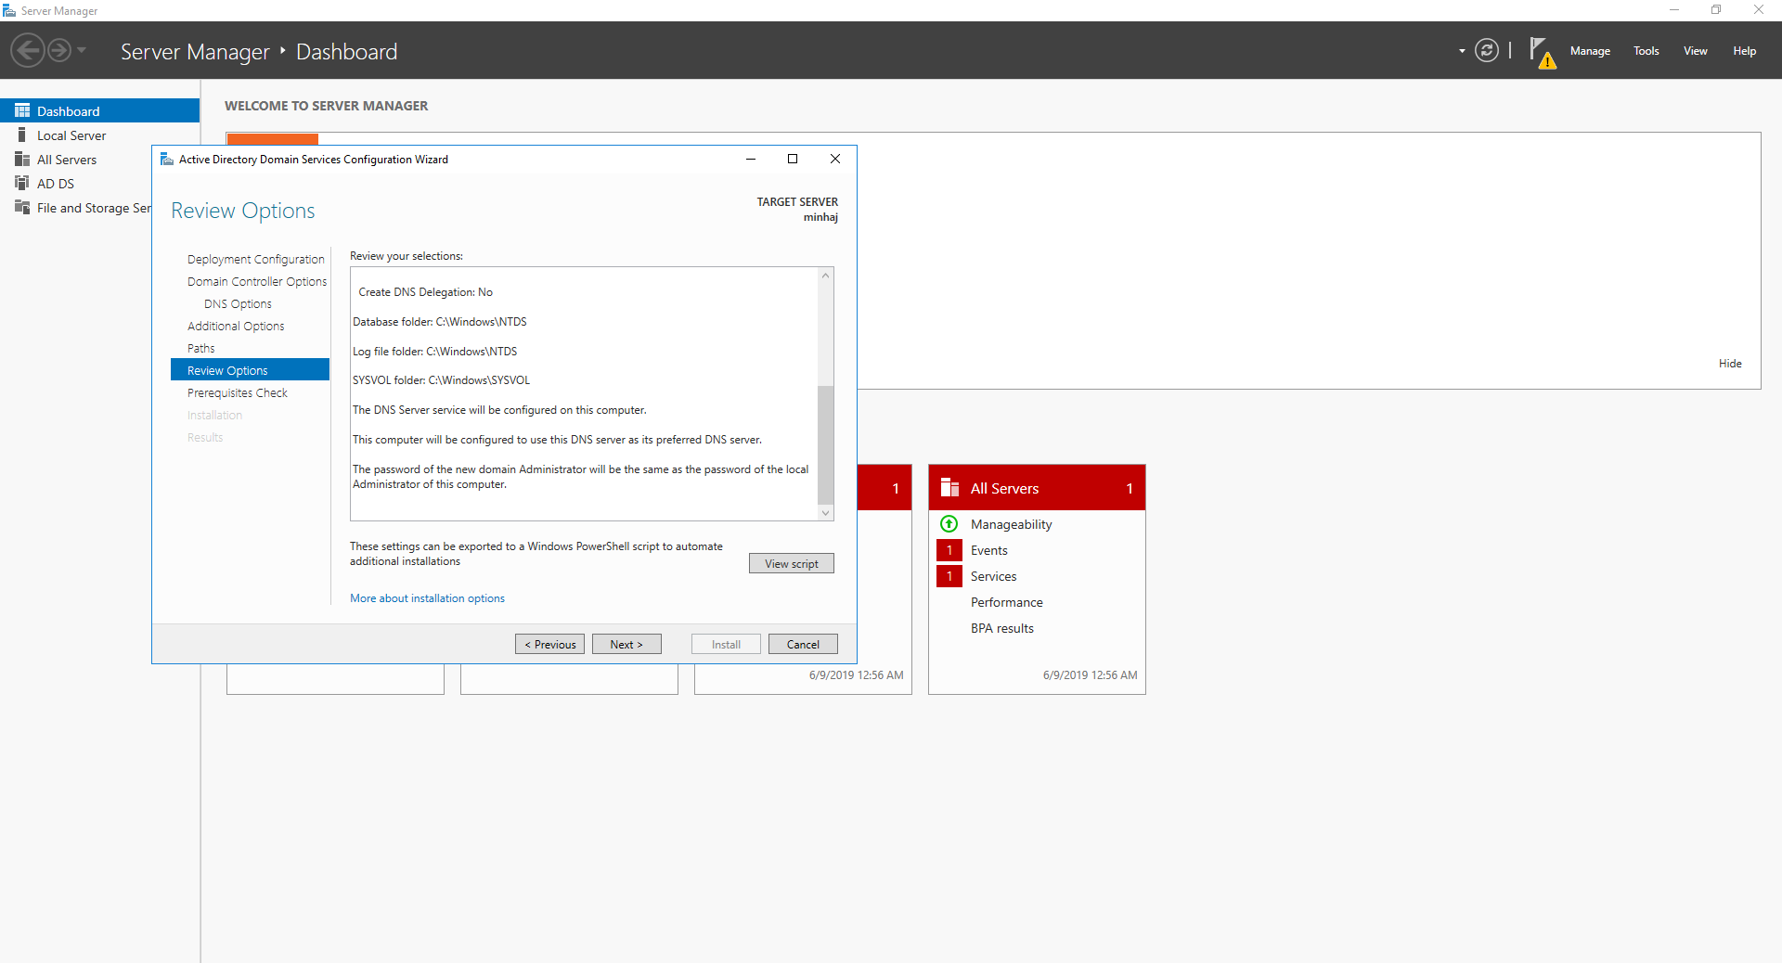Click the back navigation arrow

tap(28, 50)
